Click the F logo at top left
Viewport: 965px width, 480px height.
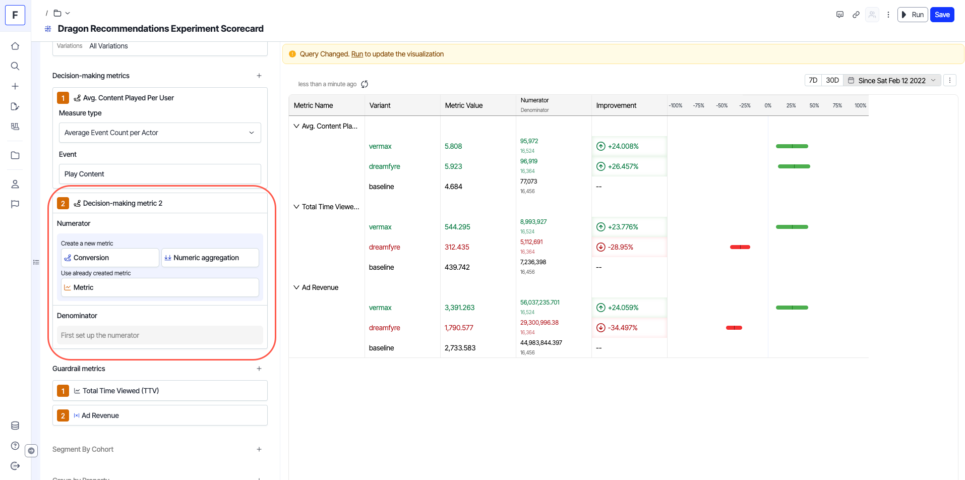click(x=15, y=15)
